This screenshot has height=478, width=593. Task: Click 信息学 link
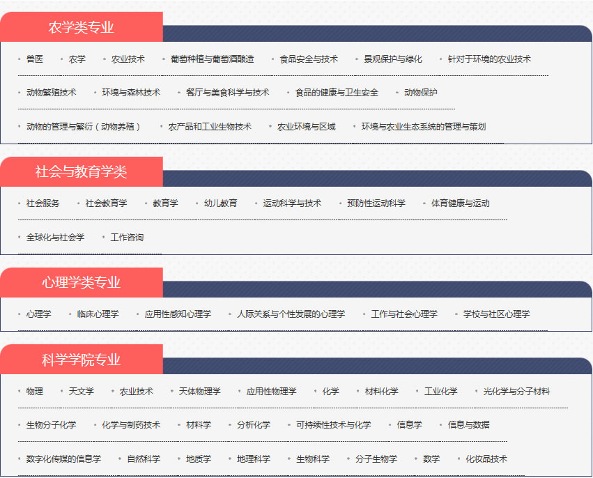(x=409, y=425)
